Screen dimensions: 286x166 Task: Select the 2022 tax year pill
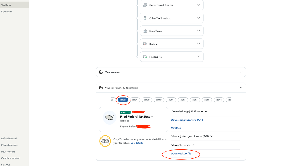pyautogui.click(x=123, y=100)
